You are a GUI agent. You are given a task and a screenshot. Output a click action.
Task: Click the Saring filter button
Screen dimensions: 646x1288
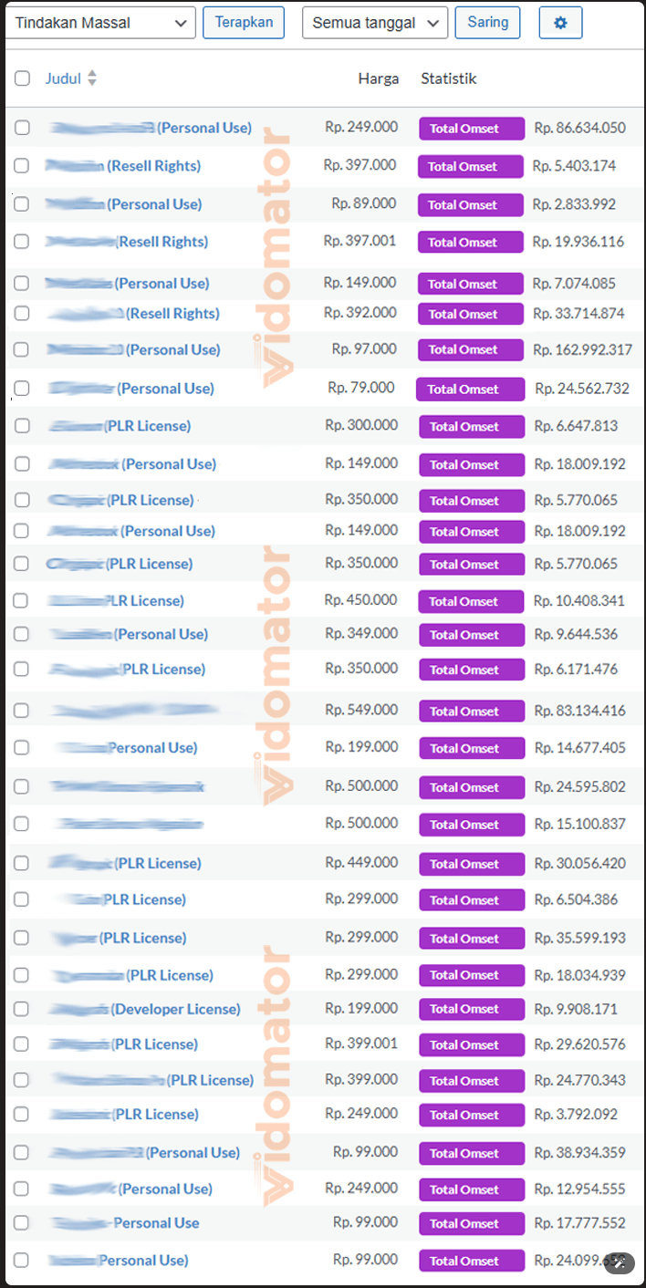point(487,22)
